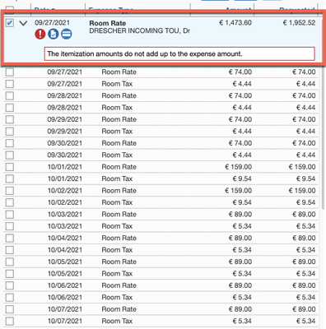Check the 10/03/2021 Room Rate checkbox
The width and height of the screenshot is (326, 329).
pyautogui.click(x=10, y=214)
